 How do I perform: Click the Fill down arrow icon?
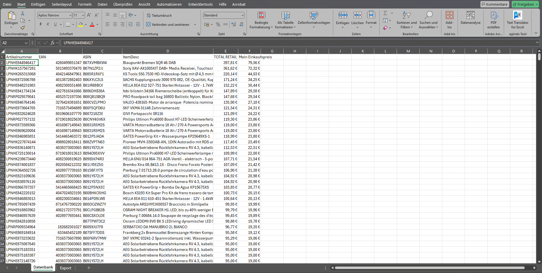pos(385,20)
